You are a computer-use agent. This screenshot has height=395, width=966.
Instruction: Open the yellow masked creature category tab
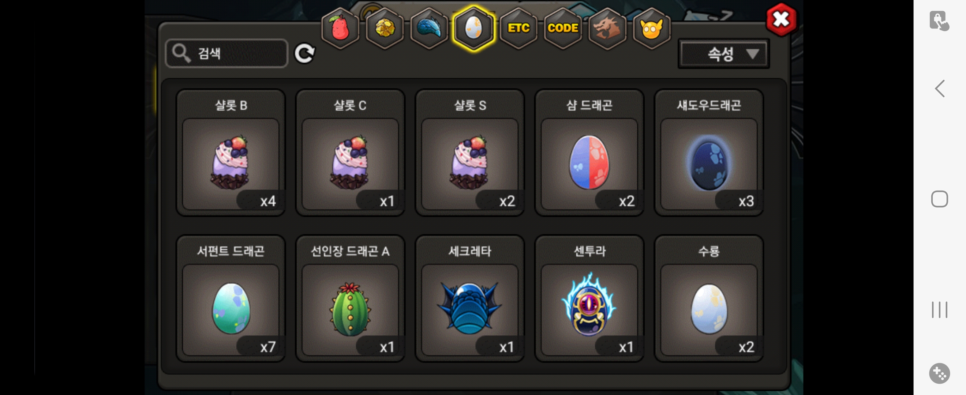click(651, 29)
